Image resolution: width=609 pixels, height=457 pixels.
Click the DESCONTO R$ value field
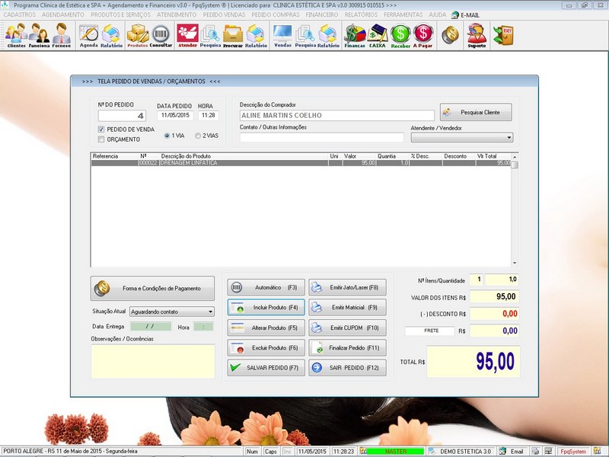coord(494,314)
